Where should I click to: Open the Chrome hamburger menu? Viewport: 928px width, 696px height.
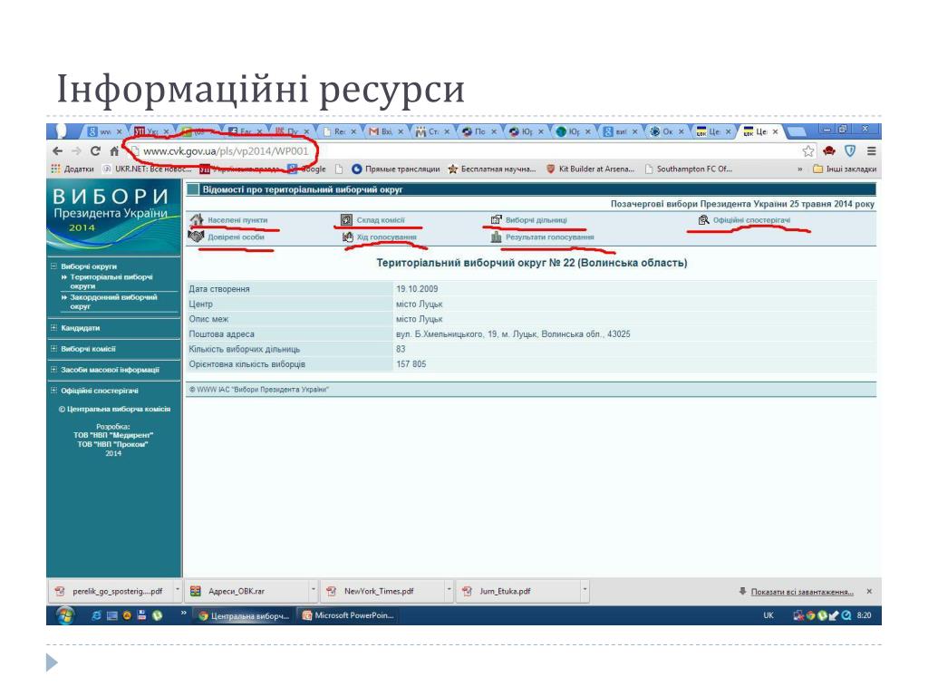[871, 151]
